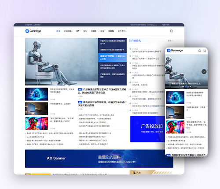Click the phone icon in top dark bar
The width and height of the screenshot is (220, 189).
click(163, 25)
